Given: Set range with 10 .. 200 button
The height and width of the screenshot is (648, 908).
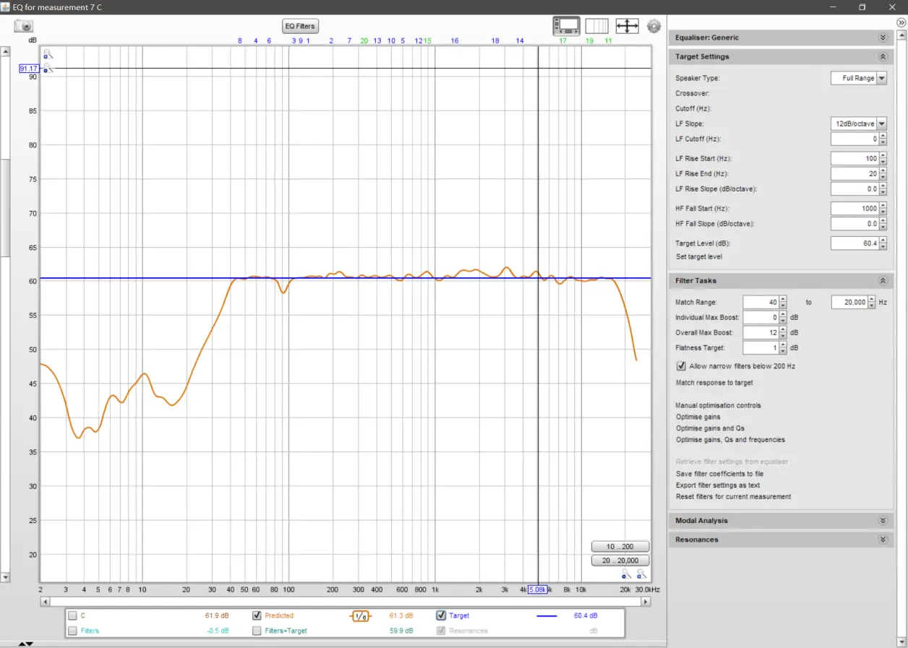Looking at the screenshot, I should pos(620,547).
